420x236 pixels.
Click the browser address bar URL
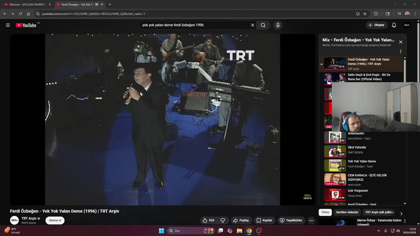pos(94,14)
